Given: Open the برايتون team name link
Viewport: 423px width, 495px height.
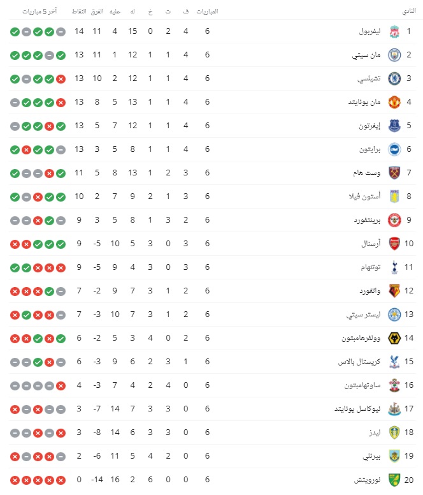Looking at the screenshot, I should [368, 149].
